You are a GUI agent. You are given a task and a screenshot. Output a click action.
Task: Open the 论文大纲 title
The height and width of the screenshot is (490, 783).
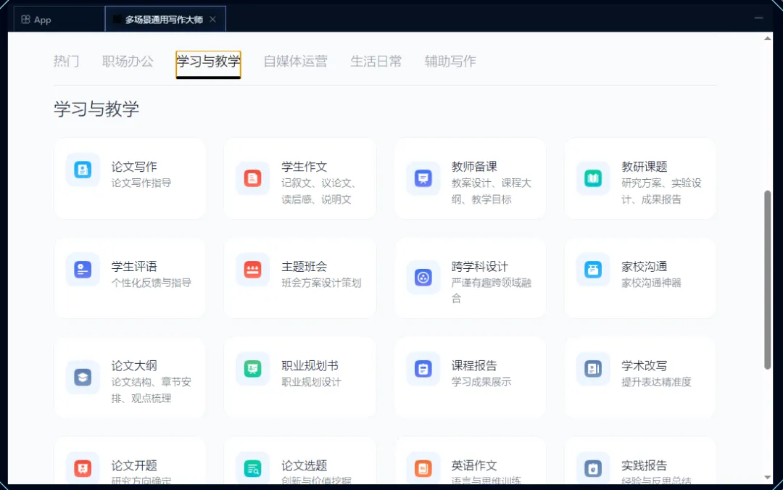(x=134, y=365)
